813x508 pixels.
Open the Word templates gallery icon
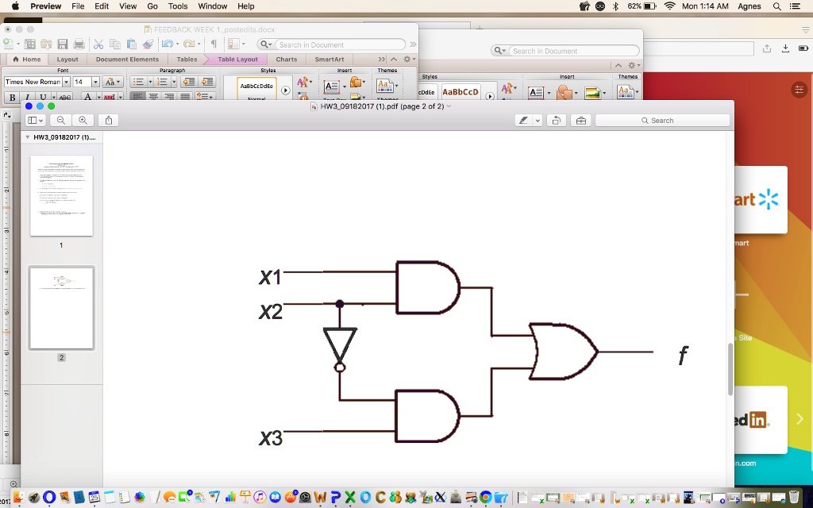[x=30, y=44]
